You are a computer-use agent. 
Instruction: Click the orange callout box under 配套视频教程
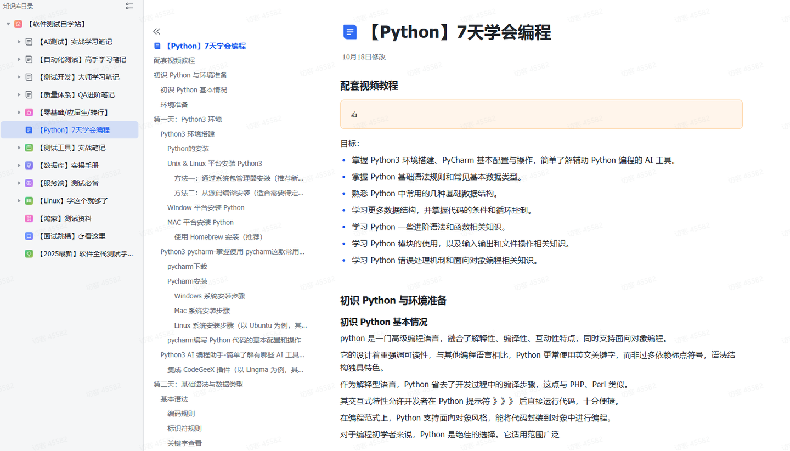[x=541, y=114]
